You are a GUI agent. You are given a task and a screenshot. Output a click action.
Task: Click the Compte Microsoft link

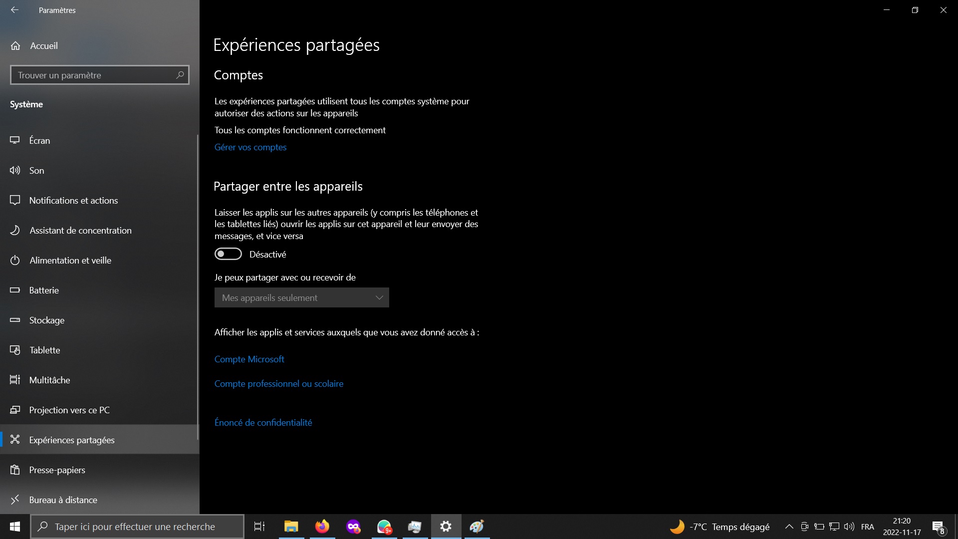click(x=248, y=359)
